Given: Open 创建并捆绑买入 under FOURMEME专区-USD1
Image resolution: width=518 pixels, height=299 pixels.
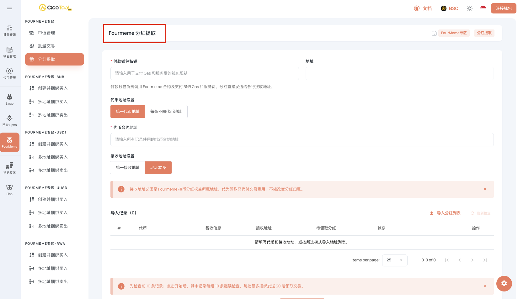Looking at the screenshot, I should pos(55,144).
